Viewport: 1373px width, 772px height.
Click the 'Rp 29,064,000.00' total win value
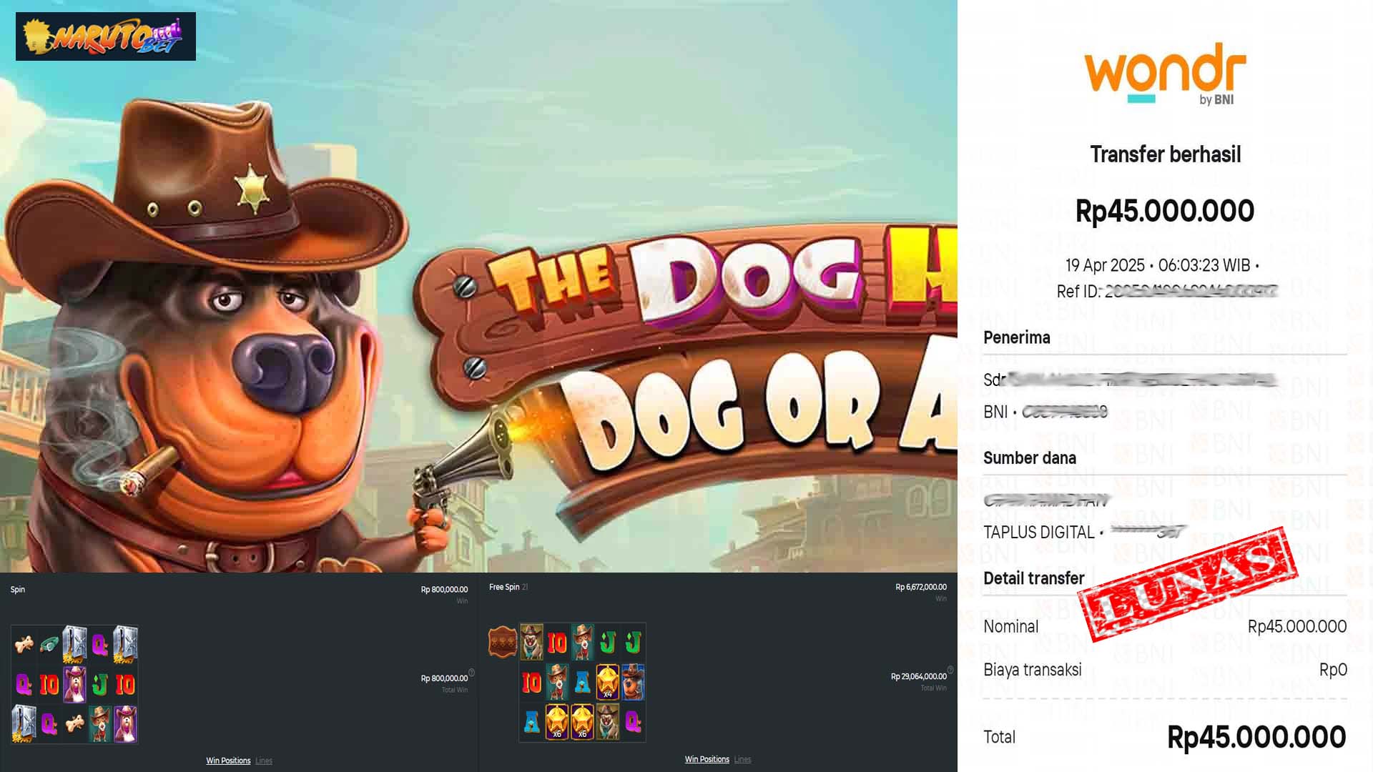coord(919,676)
